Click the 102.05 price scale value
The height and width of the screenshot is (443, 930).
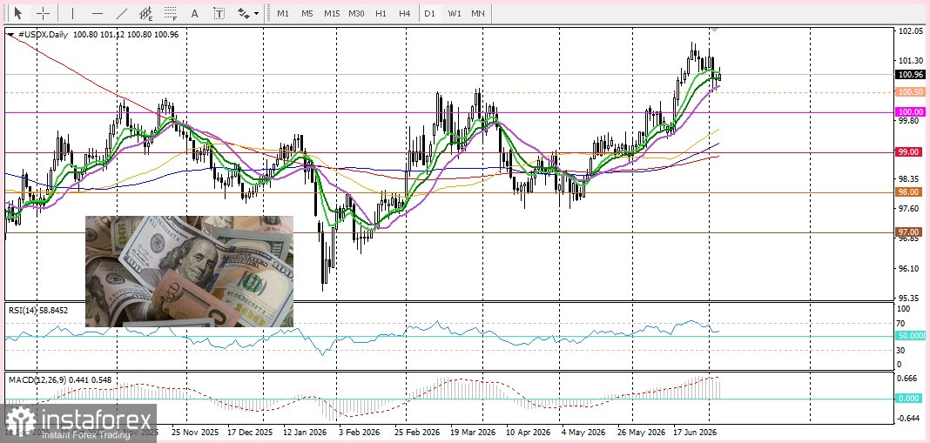click(911, 31)
